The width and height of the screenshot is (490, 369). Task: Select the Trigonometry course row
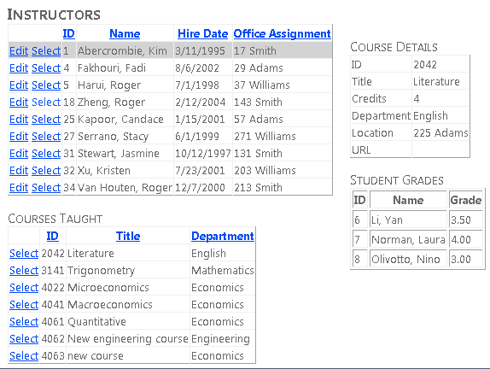(x=24, y=270)
